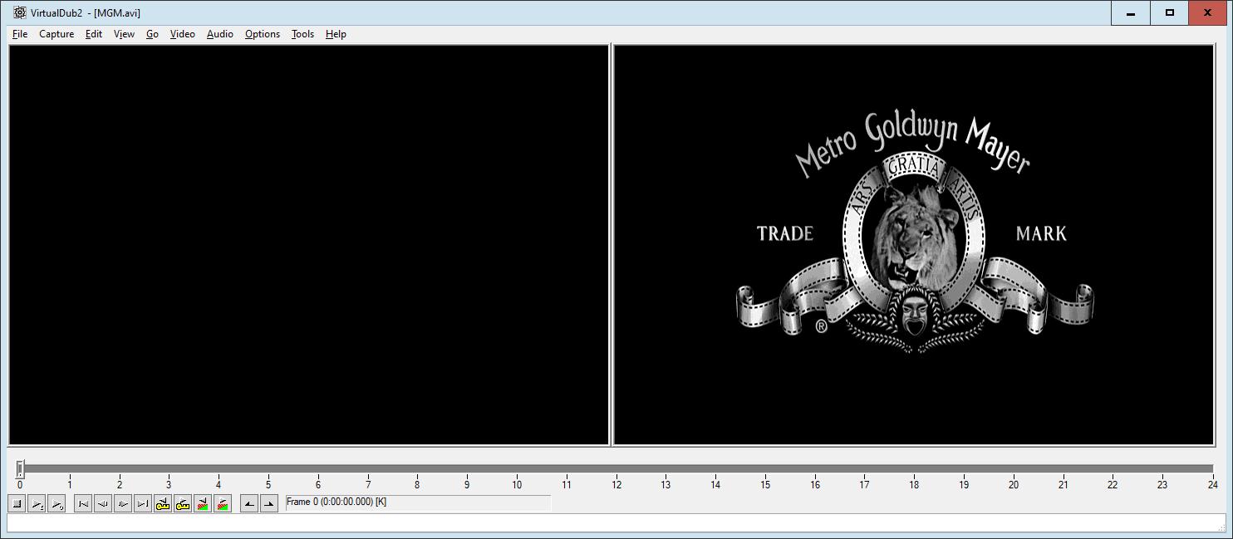Screen dimensions: 1233x539
Task: Open the File menu
Action: tap(20, 34)
